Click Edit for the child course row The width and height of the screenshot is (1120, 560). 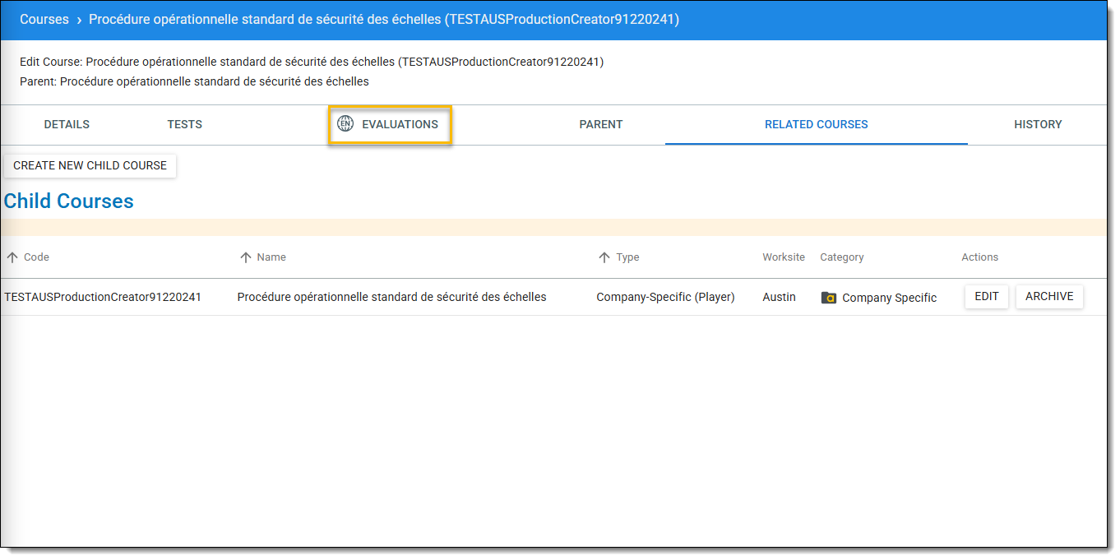coord(986,297)
